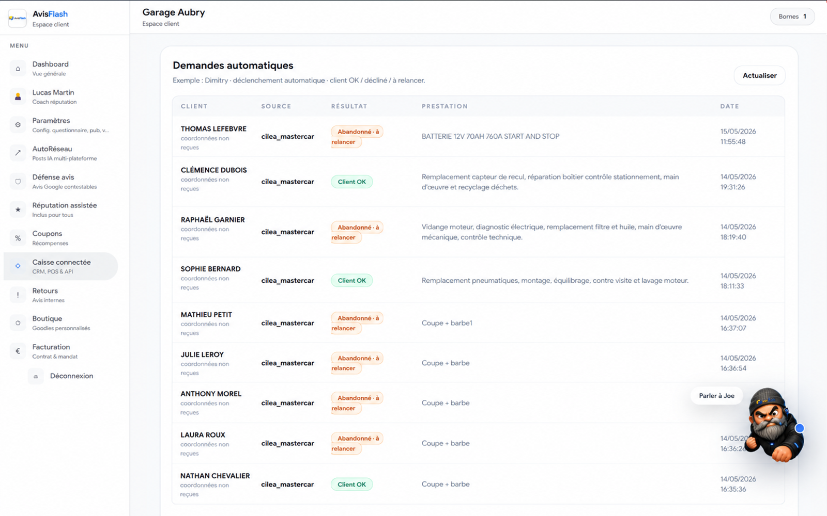
Task: Click the CLIENT column header
Action: (x=194, y=106)
